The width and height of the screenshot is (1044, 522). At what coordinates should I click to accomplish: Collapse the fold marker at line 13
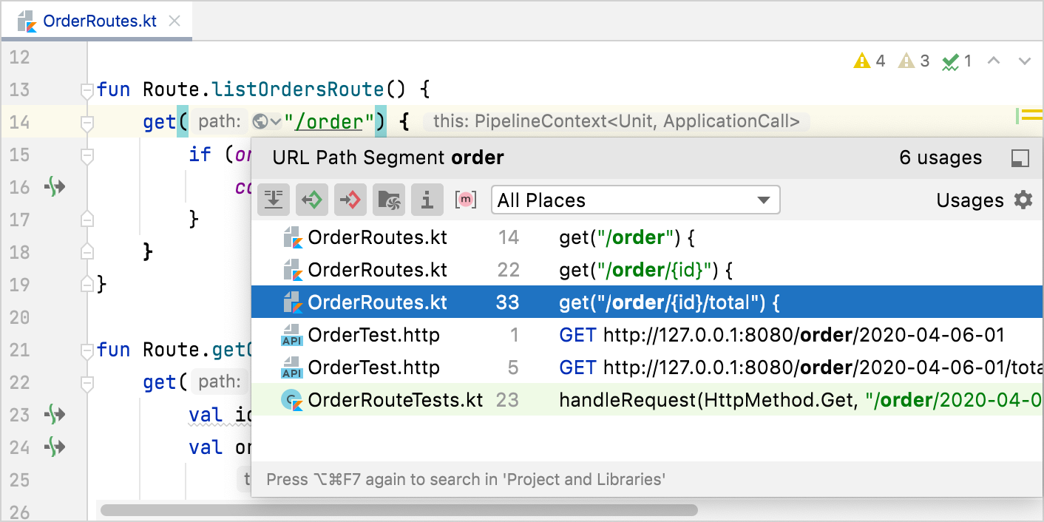(87, 90)
